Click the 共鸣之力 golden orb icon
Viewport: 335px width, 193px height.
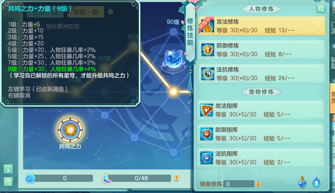(70, 130)
